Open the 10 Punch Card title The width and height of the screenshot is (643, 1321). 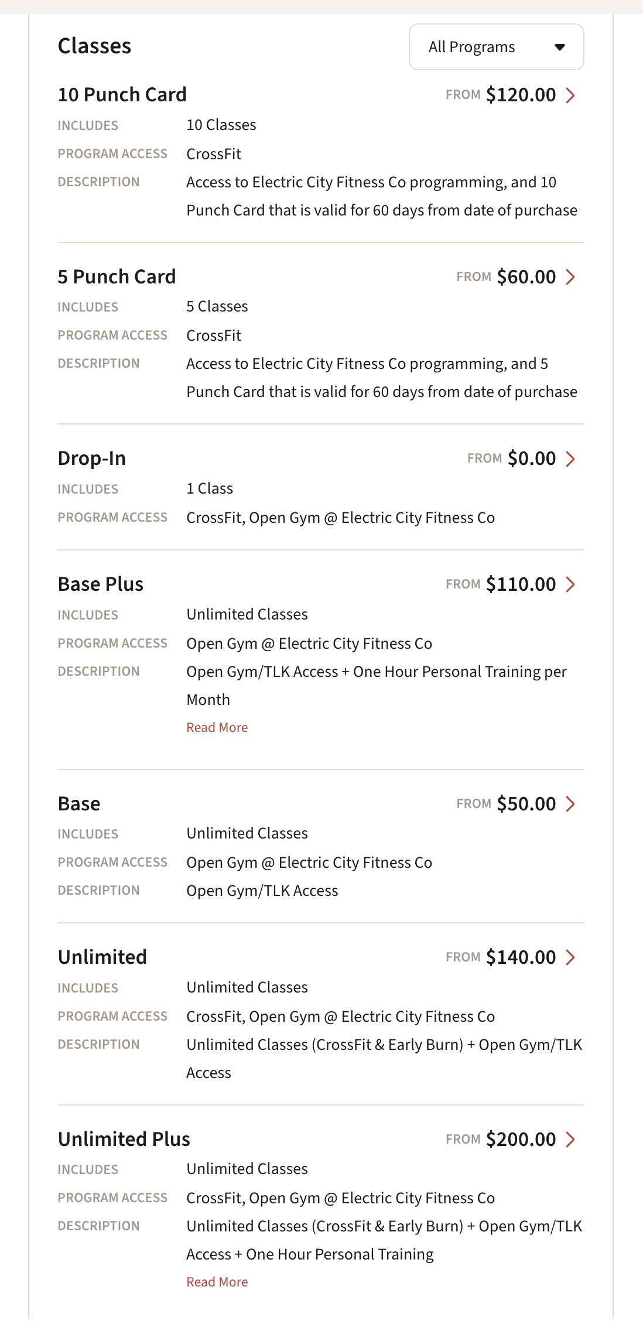(122, 95)
